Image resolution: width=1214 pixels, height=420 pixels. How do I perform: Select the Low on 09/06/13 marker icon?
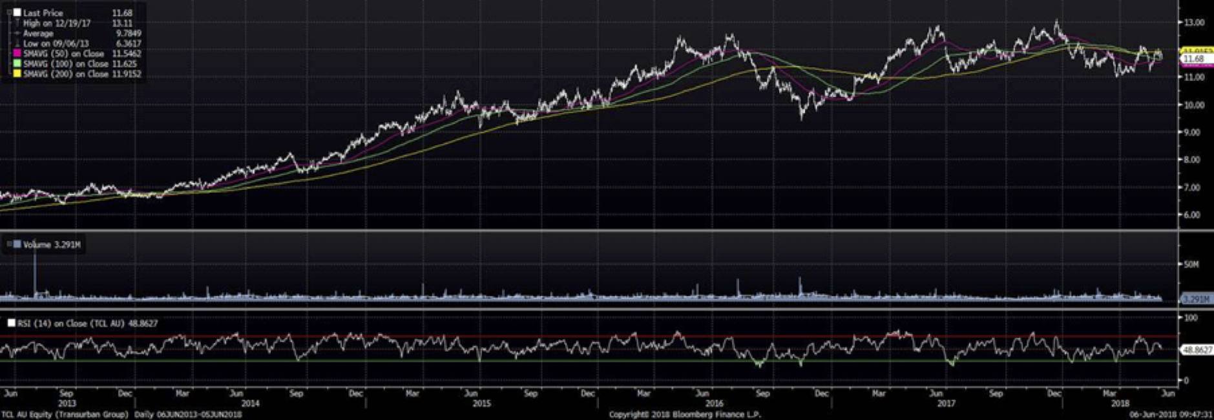point(17,44)
